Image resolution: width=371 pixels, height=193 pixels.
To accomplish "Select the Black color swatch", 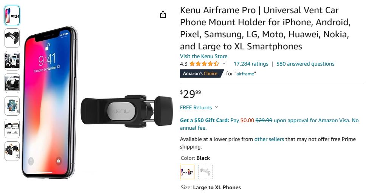I will tap(187, 172).
